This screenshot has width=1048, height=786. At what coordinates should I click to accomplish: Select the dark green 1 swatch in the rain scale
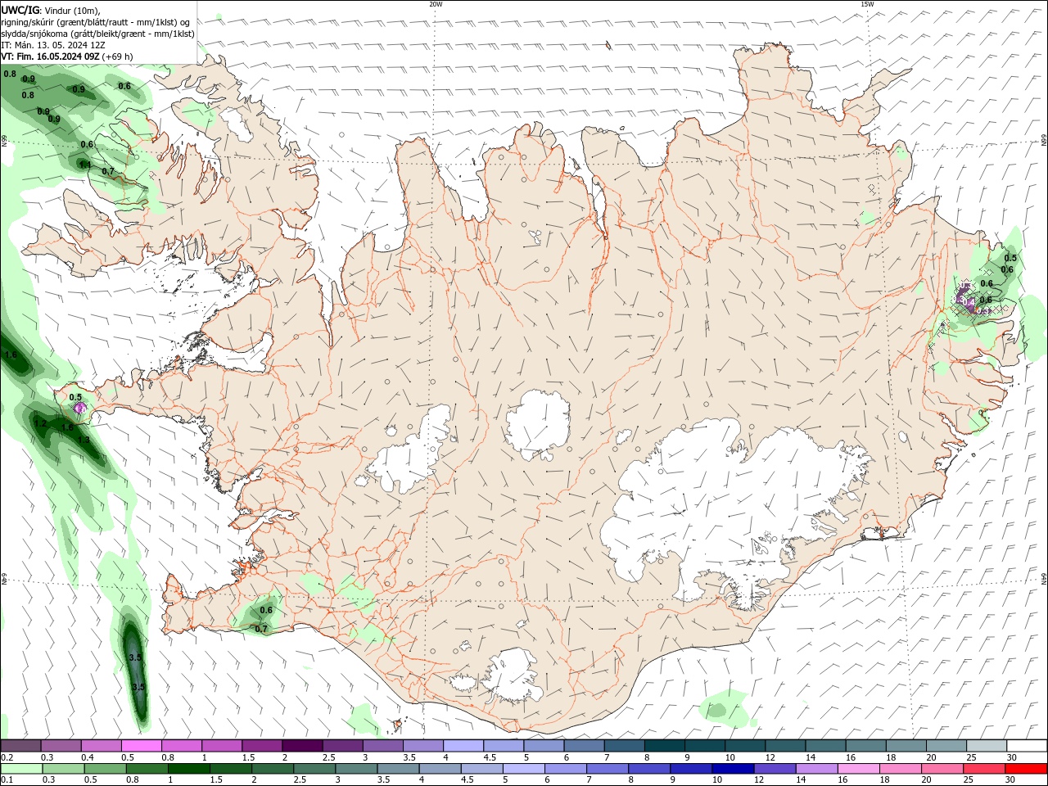188,769
